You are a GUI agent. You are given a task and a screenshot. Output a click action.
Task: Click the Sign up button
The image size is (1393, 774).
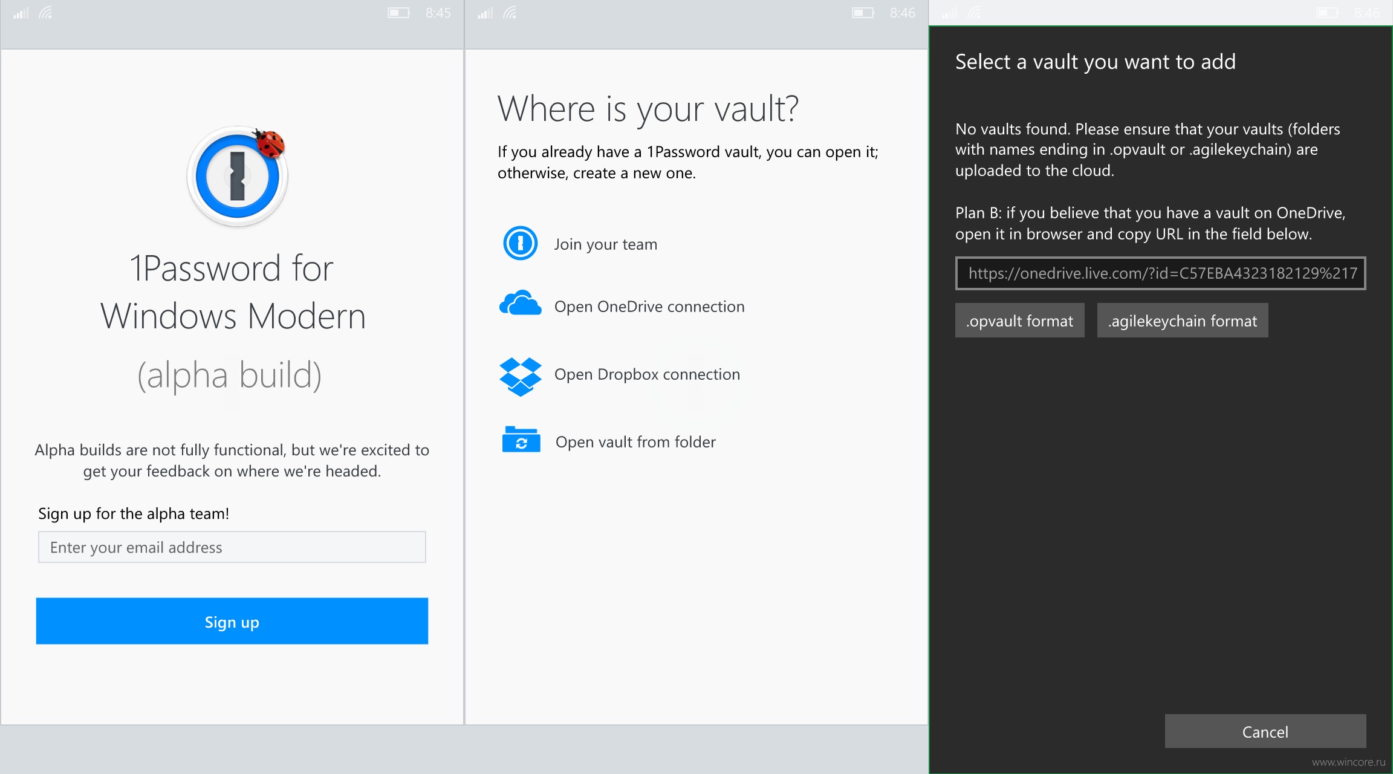tap(232, 621)
